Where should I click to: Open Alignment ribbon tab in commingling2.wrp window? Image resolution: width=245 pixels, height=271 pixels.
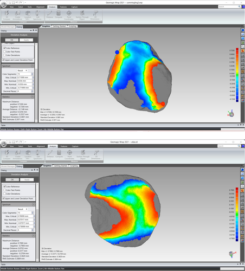[x=40, y=7]
